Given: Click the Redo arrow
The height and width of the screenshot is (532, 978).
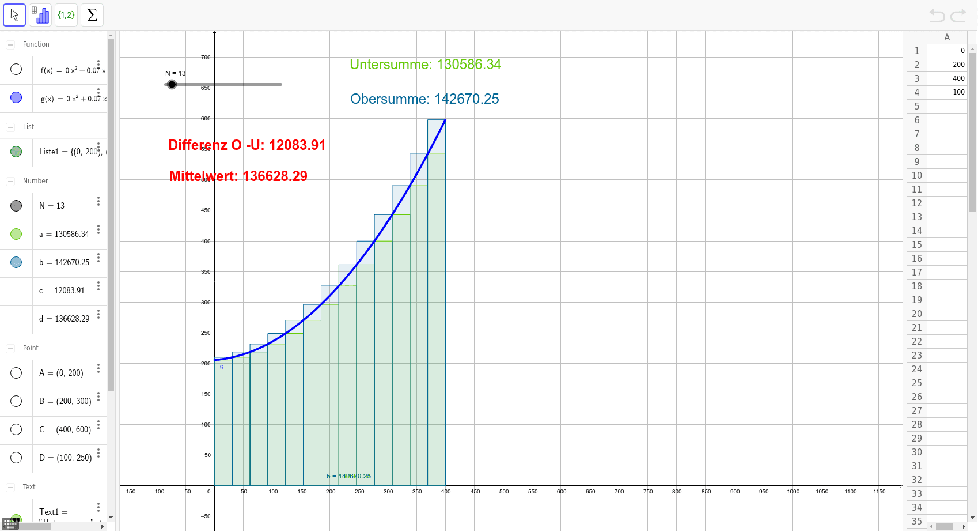Looking at the screenshot, I should pyautogui.click(x=958, y=16).
